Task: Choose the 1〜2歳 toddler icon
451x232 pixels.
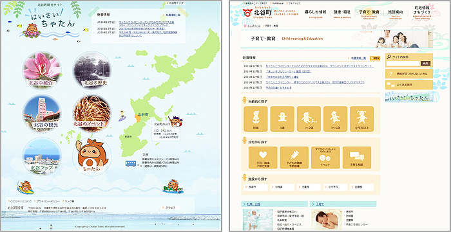Action: click(x=309, y=119)
